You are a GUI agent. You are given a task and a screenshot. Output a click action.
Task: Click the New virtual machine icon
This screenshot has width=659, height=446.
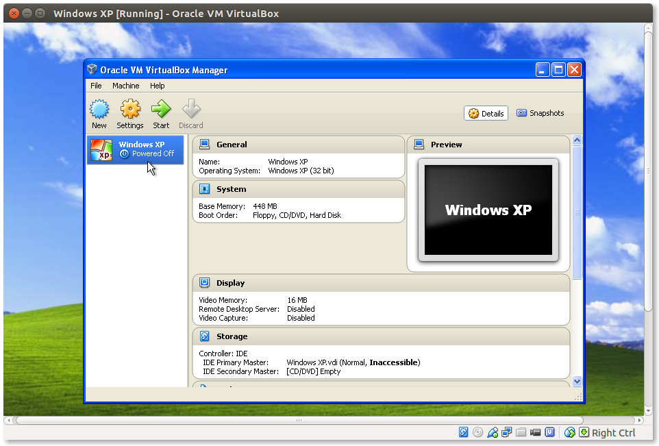pyautogui.click(x=99, y=110)
